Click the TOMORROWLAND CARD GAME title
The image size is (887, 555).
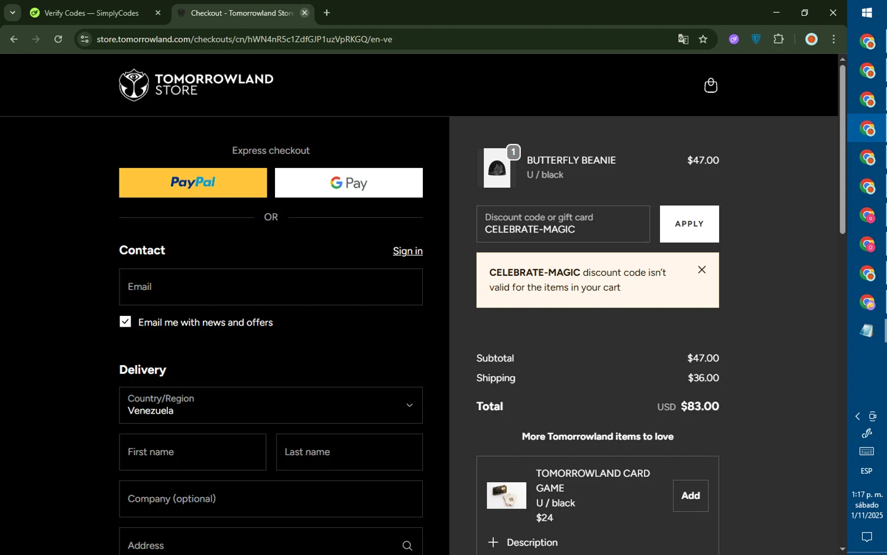(593, 480)
